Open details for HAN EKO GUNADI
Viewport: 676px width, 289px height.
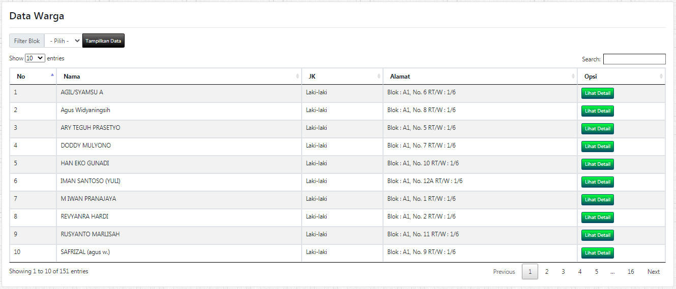click(x=598, y=164)
